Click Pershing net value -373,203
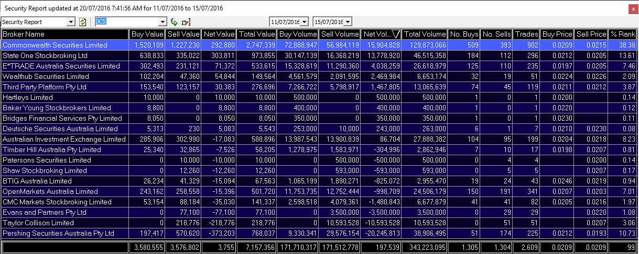This screenshot has width=639, height=254. [x=220, y=233]
